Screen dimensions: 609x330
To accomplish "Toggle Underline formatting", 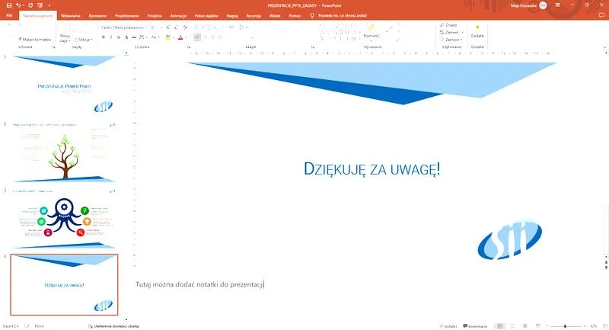I will pos(119,37).
